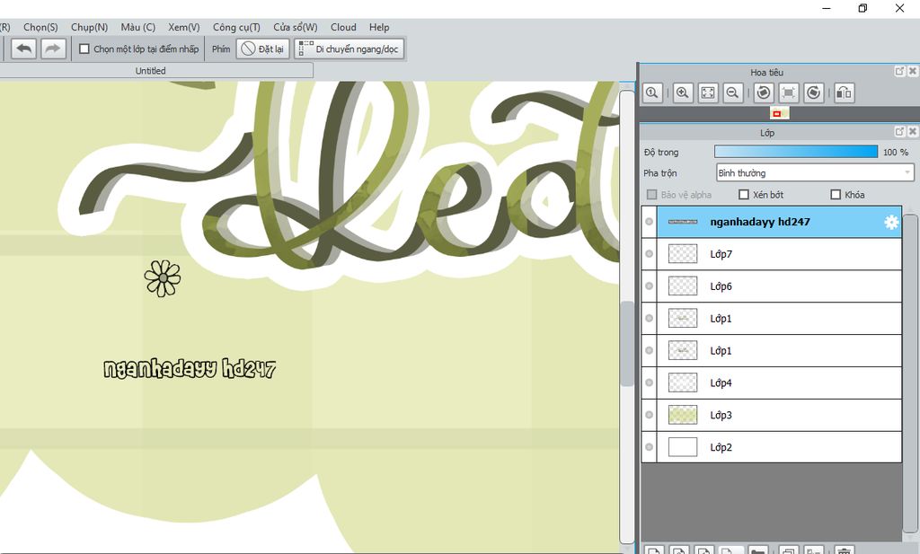Screen dimensions: 920x554
Task: Click the Hoa tiêu navigator preview thumbnail
Action: (780, 113)
